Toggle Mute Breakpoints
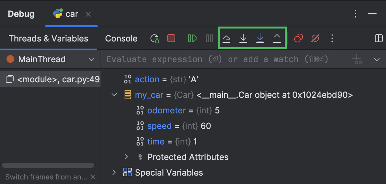Viewport: 386px width, 184px height. tap(315, 38)
